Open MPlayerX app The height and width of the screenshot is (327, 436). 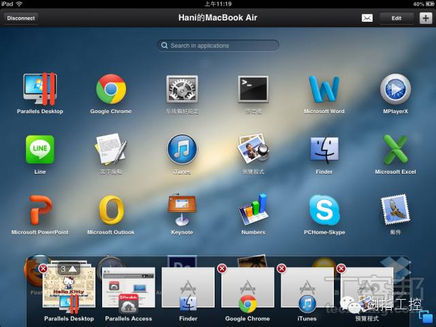(395, 89)
